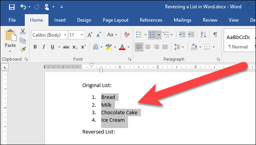Select the Format Painter brush icon
This screenshot has width=256, height=145.
click(23, 49)
